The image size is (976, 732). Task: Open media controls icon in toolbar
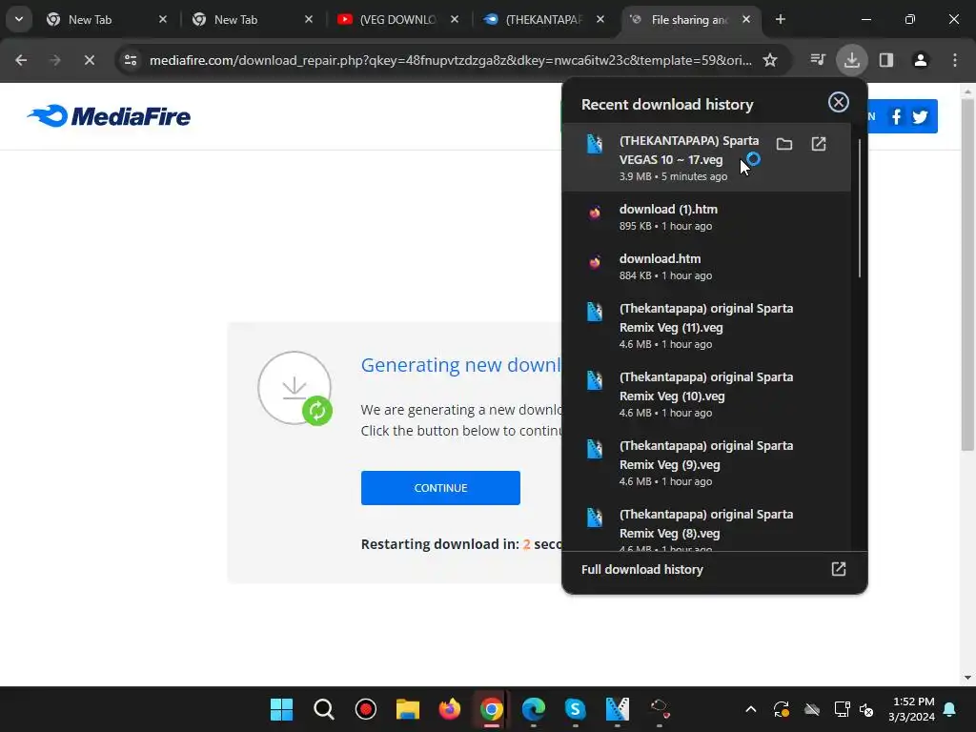817,60
